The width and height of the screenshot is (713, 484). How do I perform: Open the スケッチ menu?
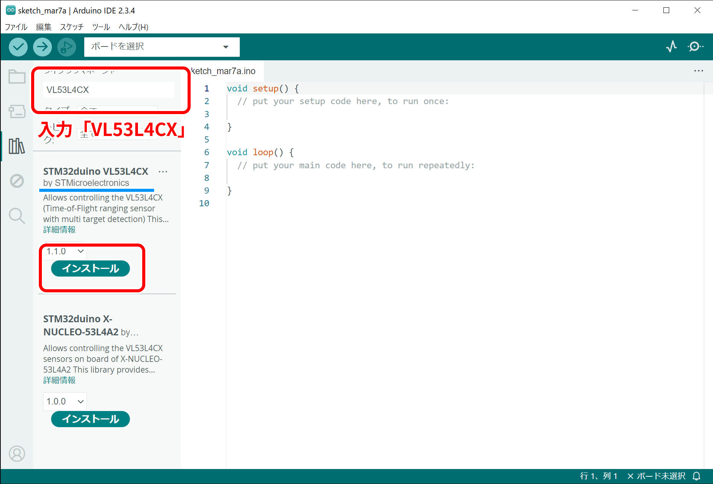pos(71,27)
